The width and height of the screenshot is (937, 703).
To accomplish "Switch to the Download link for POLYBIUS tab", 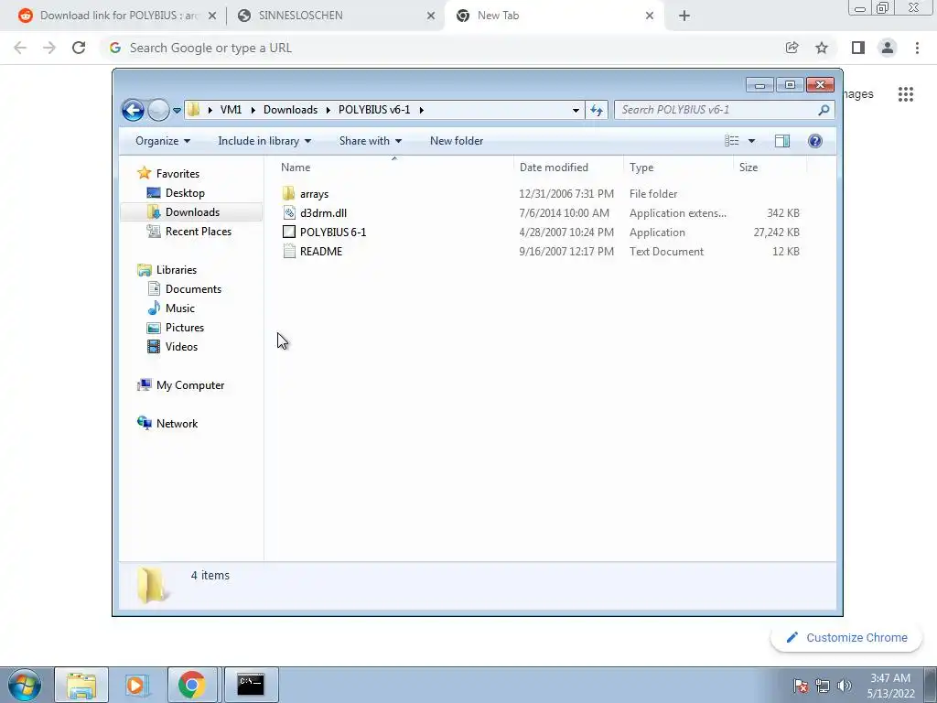I will (117, 16).
